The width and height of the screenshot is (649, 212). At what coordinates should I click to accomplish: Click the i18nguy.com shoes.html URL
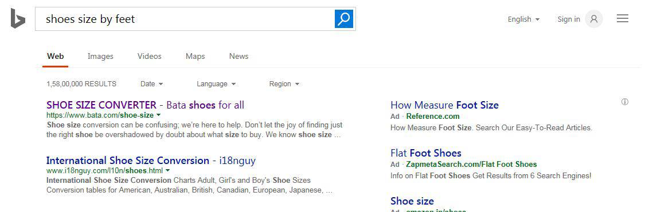[105, 171]
